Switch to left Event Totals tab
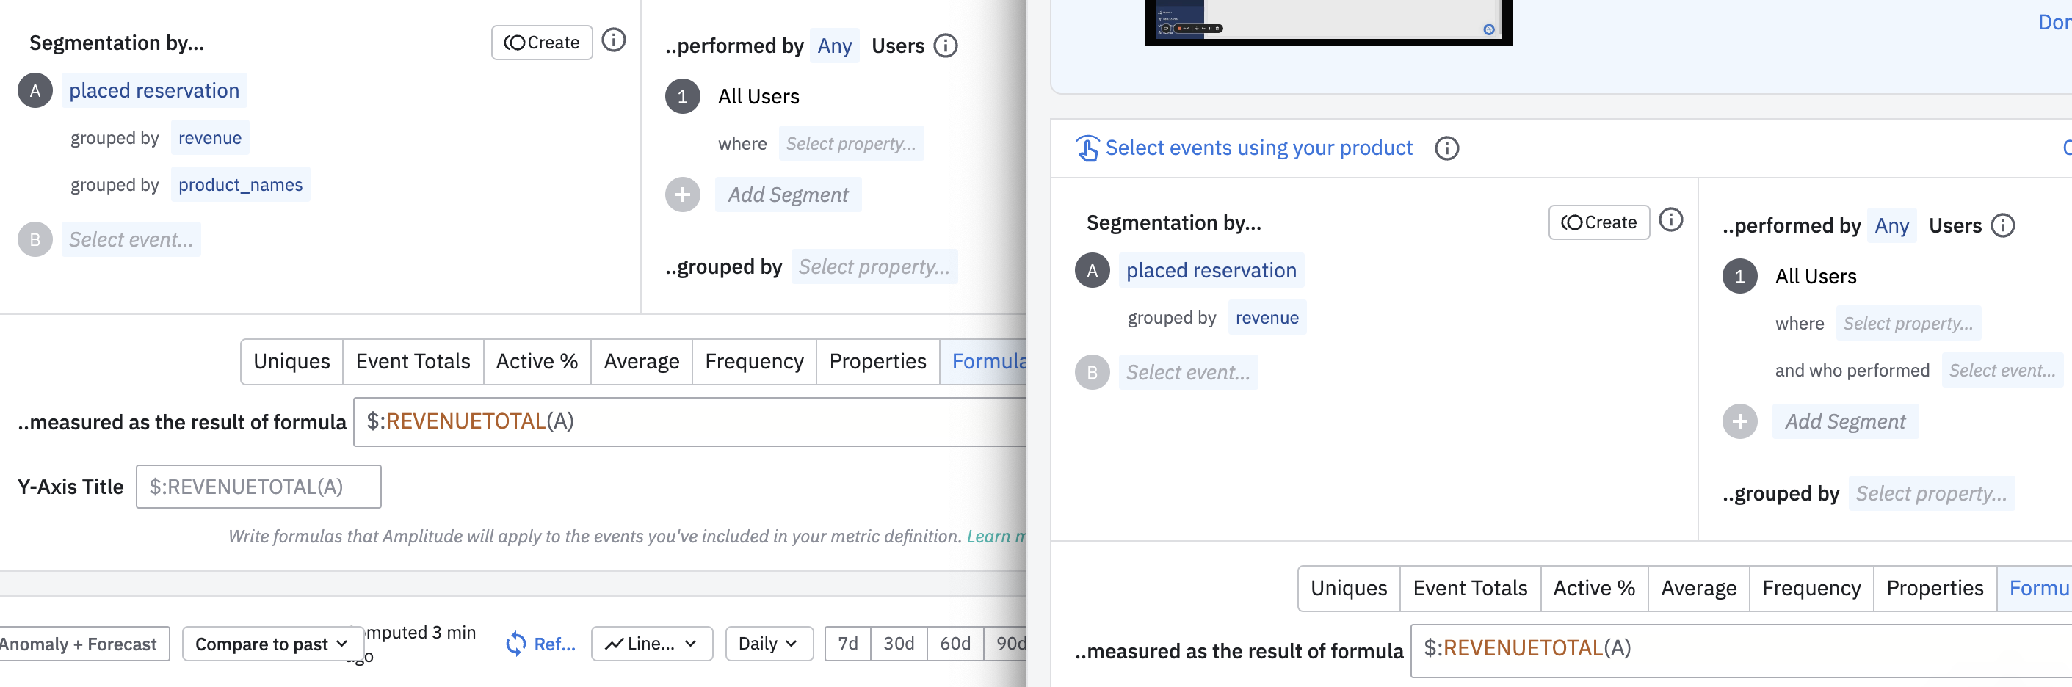2072x687 pixels. [x=413, y=361]
